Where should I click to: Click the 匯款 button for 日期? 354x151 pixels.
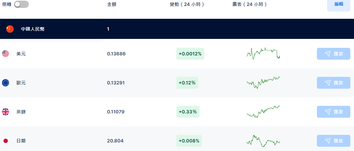(333, 141)
